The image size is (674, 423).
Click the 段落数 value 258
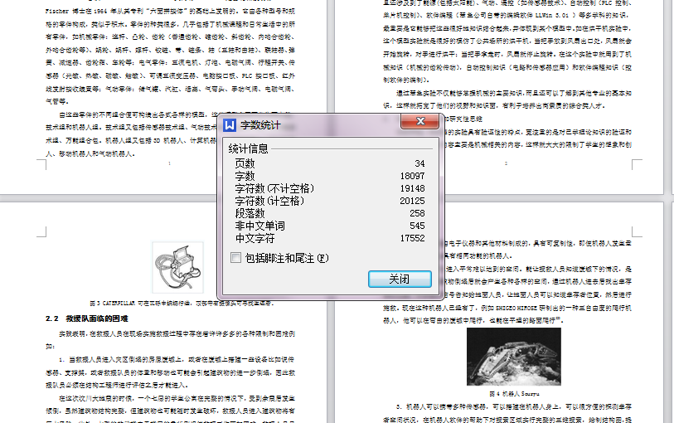coord(417,214)
